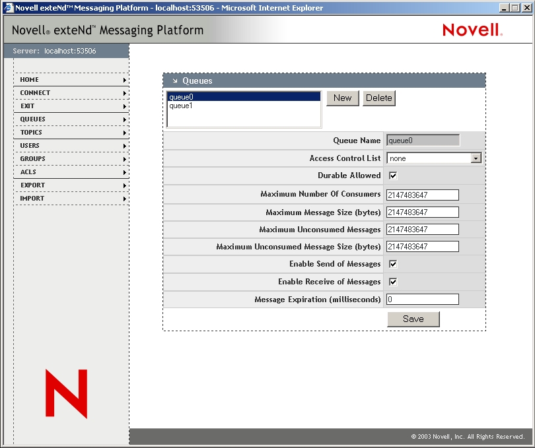Select queue0 in the queue list
The image size is (535, 448).
point(244,97)
